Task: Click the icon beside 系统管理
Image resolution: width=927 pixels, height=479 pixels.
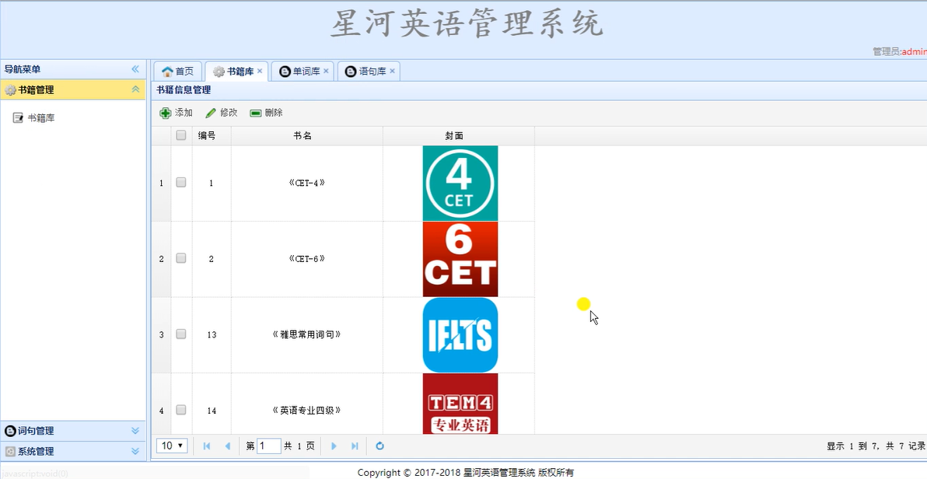Action: click(10, 451)
